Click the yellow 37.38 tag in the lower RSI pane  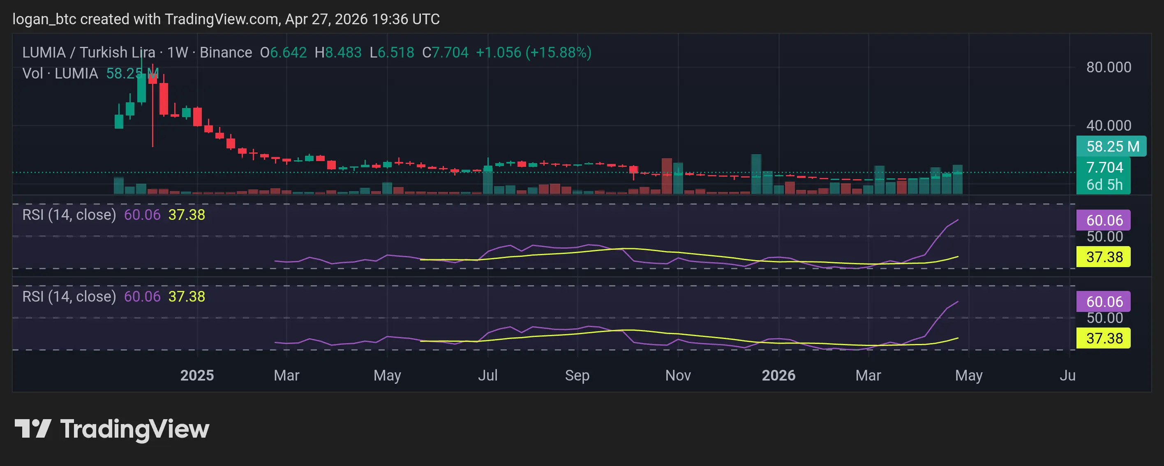(1104, 338)
